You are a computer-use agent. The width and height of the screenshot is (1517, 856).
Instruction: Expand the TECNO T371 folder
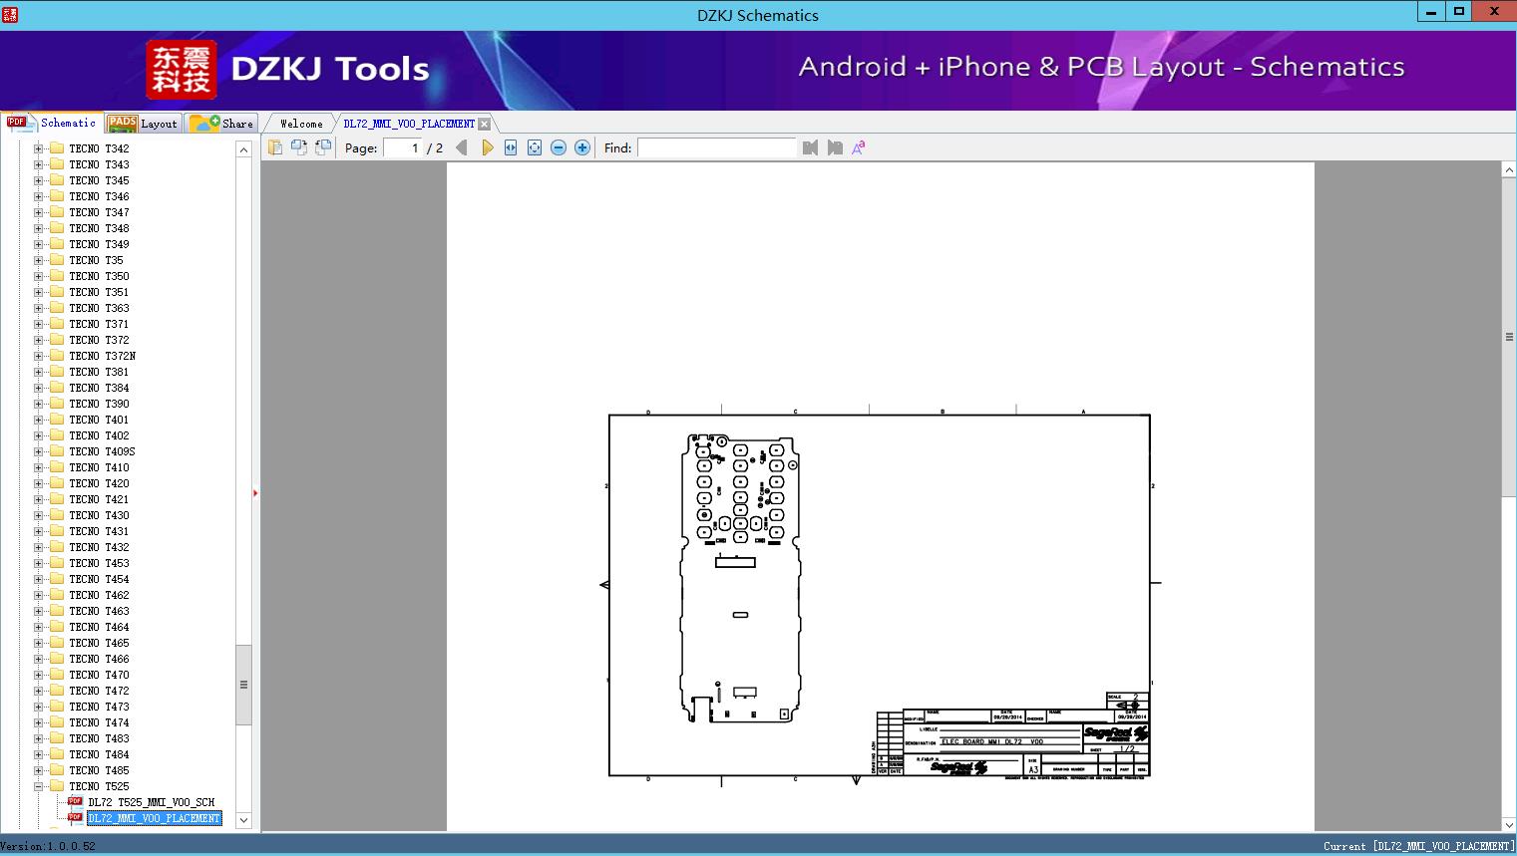pyautogui.click(x=39, y=324)
